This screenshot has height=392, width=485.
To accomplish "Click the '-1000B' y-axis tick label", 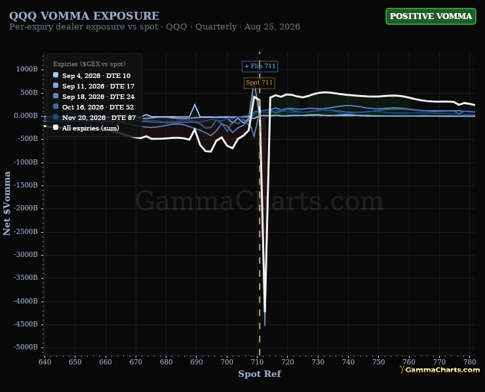I will coord(26,162).
